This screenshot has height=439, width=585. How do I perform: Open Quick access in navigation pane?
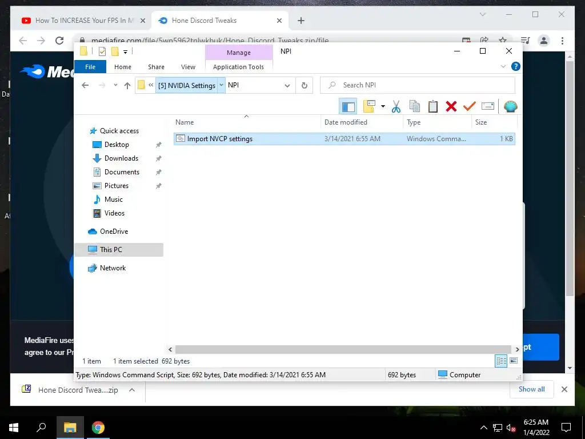[x=119, y=131]
